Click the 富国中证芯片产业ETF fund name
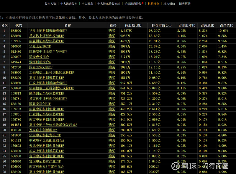 (x=45, y=162)
